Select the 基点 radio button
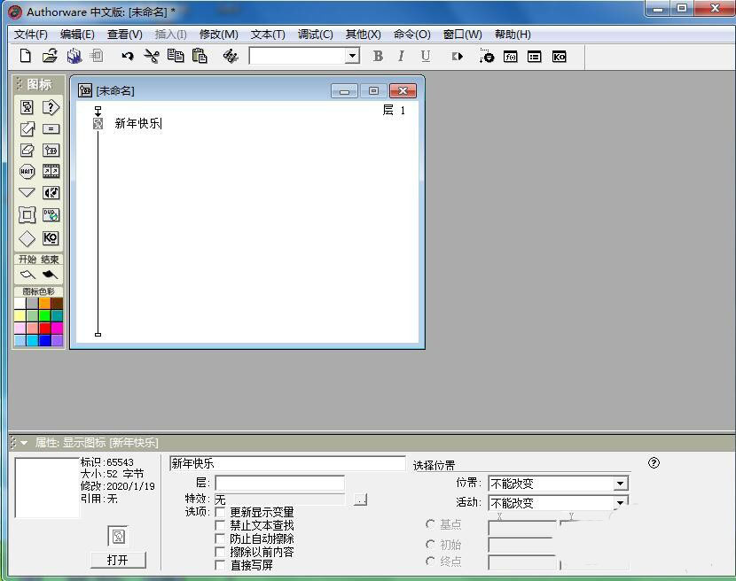Image resolution: width=736 pixels, height=581 pixels. tap(430, 523)
